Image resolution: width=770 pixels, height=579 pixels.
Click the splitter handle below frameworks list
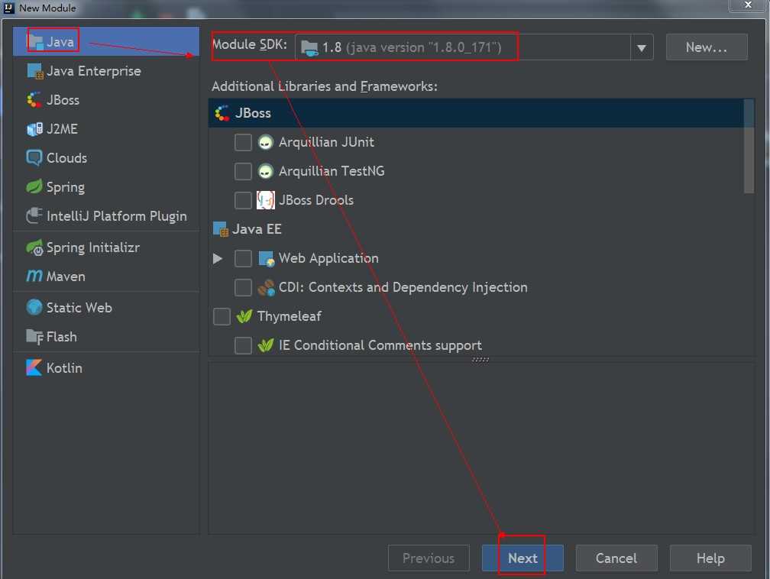[480, 360]
